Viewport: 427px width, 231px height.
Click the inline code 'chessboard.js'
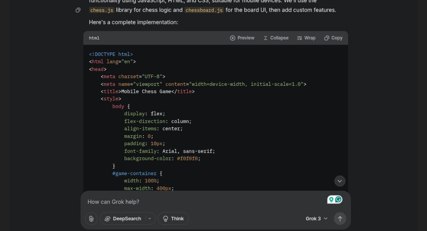point(204,10)
